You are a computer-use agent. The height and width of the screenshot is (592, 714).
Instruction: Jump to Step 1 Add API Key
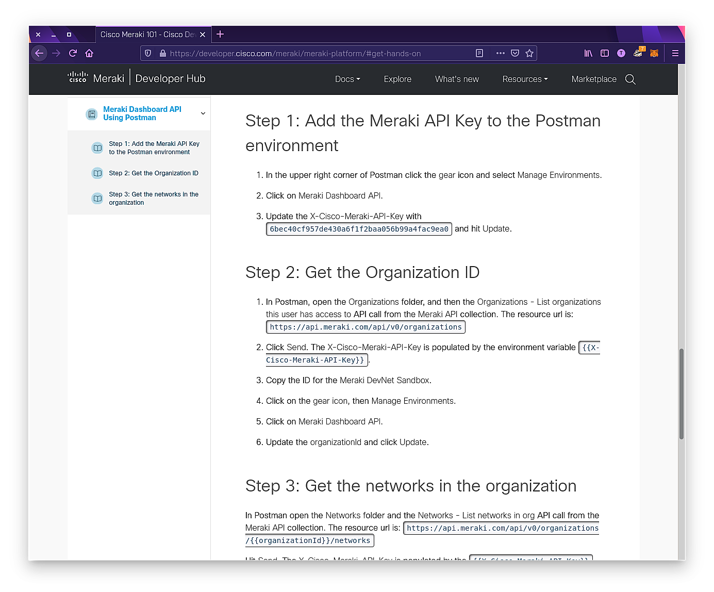point(154,148)
